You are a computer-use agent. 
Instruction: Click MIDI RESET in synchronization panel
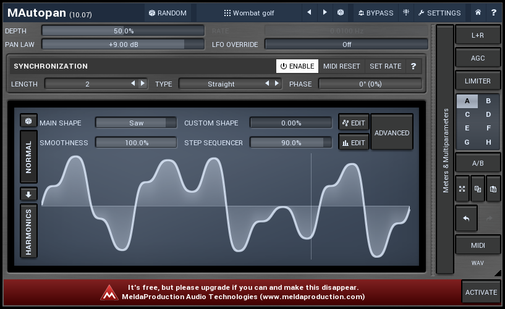341,66
